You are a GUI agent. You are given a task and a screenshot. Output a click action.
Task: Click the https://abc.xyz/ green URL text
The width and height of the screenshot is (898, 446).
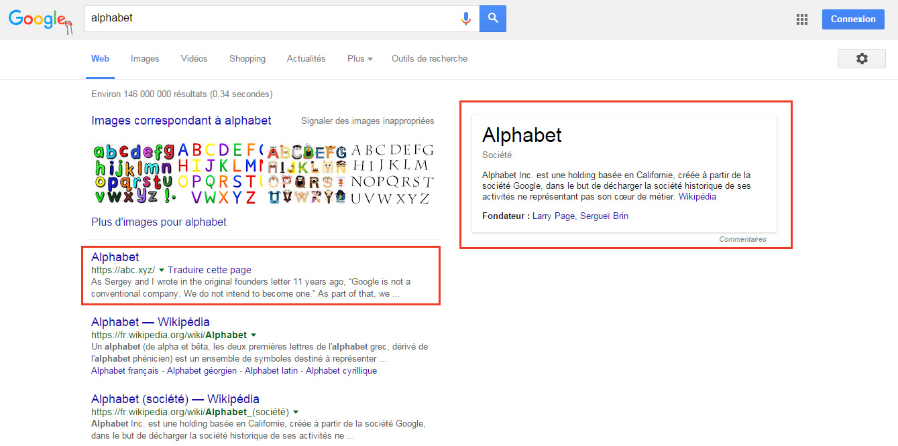pos(123,270)
